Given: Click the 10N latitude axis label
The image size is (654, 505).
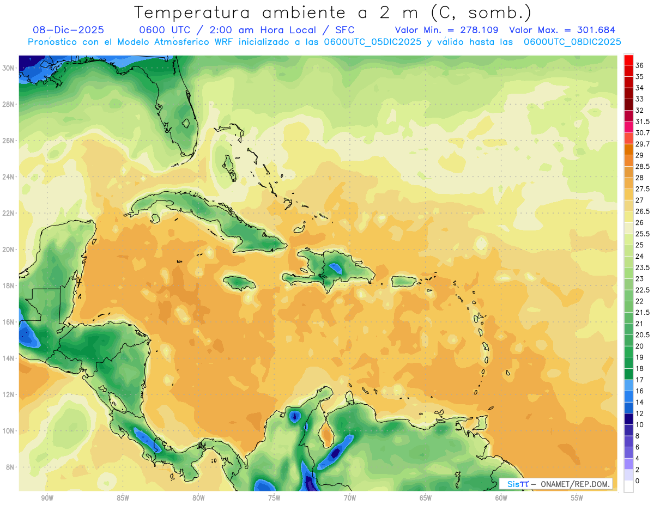Looking at the screenshot, I should (x=9, y=430).
